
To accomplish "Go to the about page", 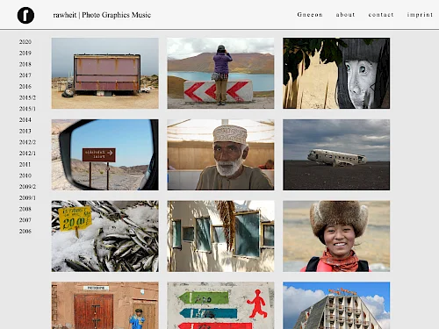I will [345, 15].
